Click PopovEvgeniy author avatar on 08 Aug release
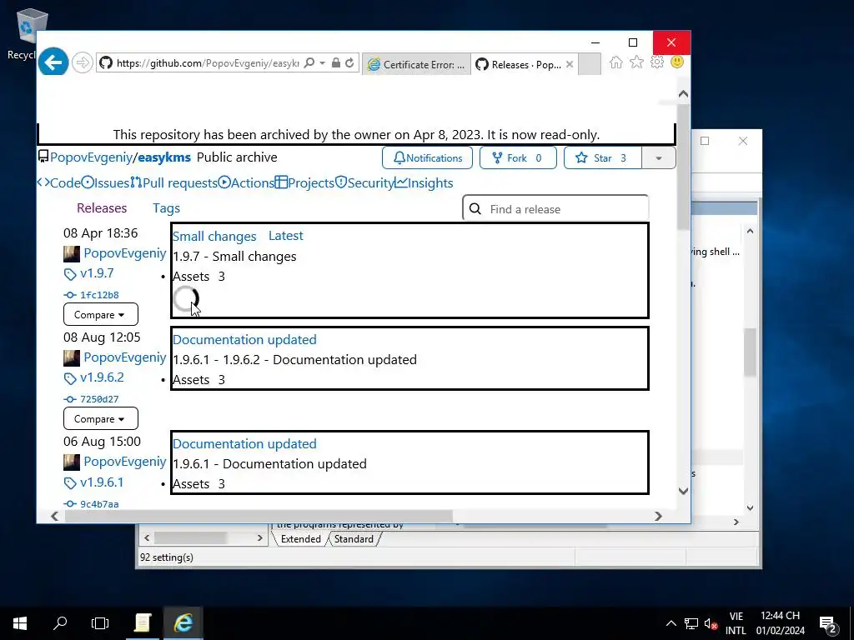This screenshot has height=640, width=854. tap(72, 358)
